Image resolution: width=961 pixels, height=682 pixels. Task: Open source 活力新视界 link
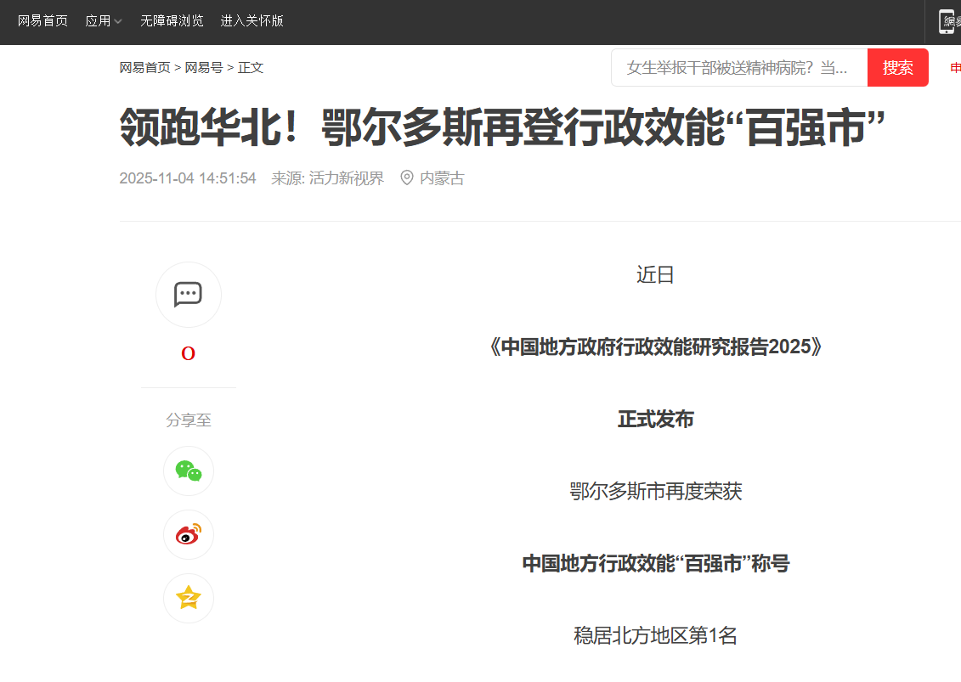click(x=347, y=178)
